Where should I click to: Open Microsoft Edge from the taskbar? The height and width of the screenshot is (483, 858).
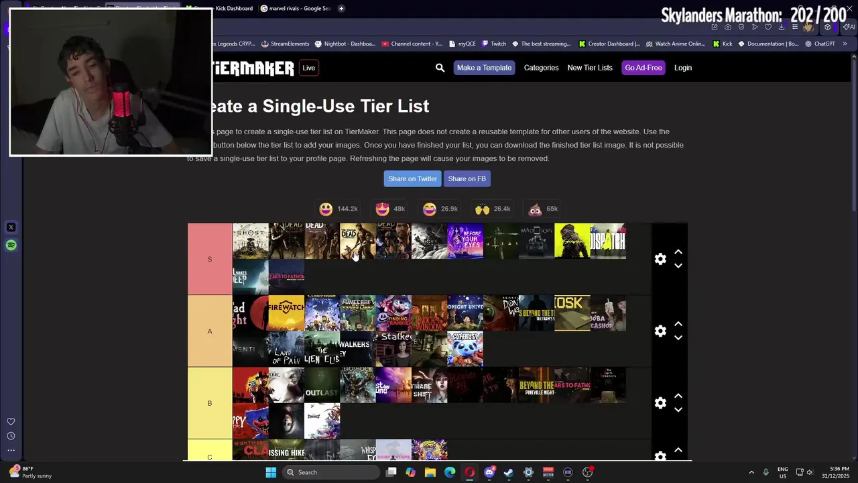coord(450,472)
